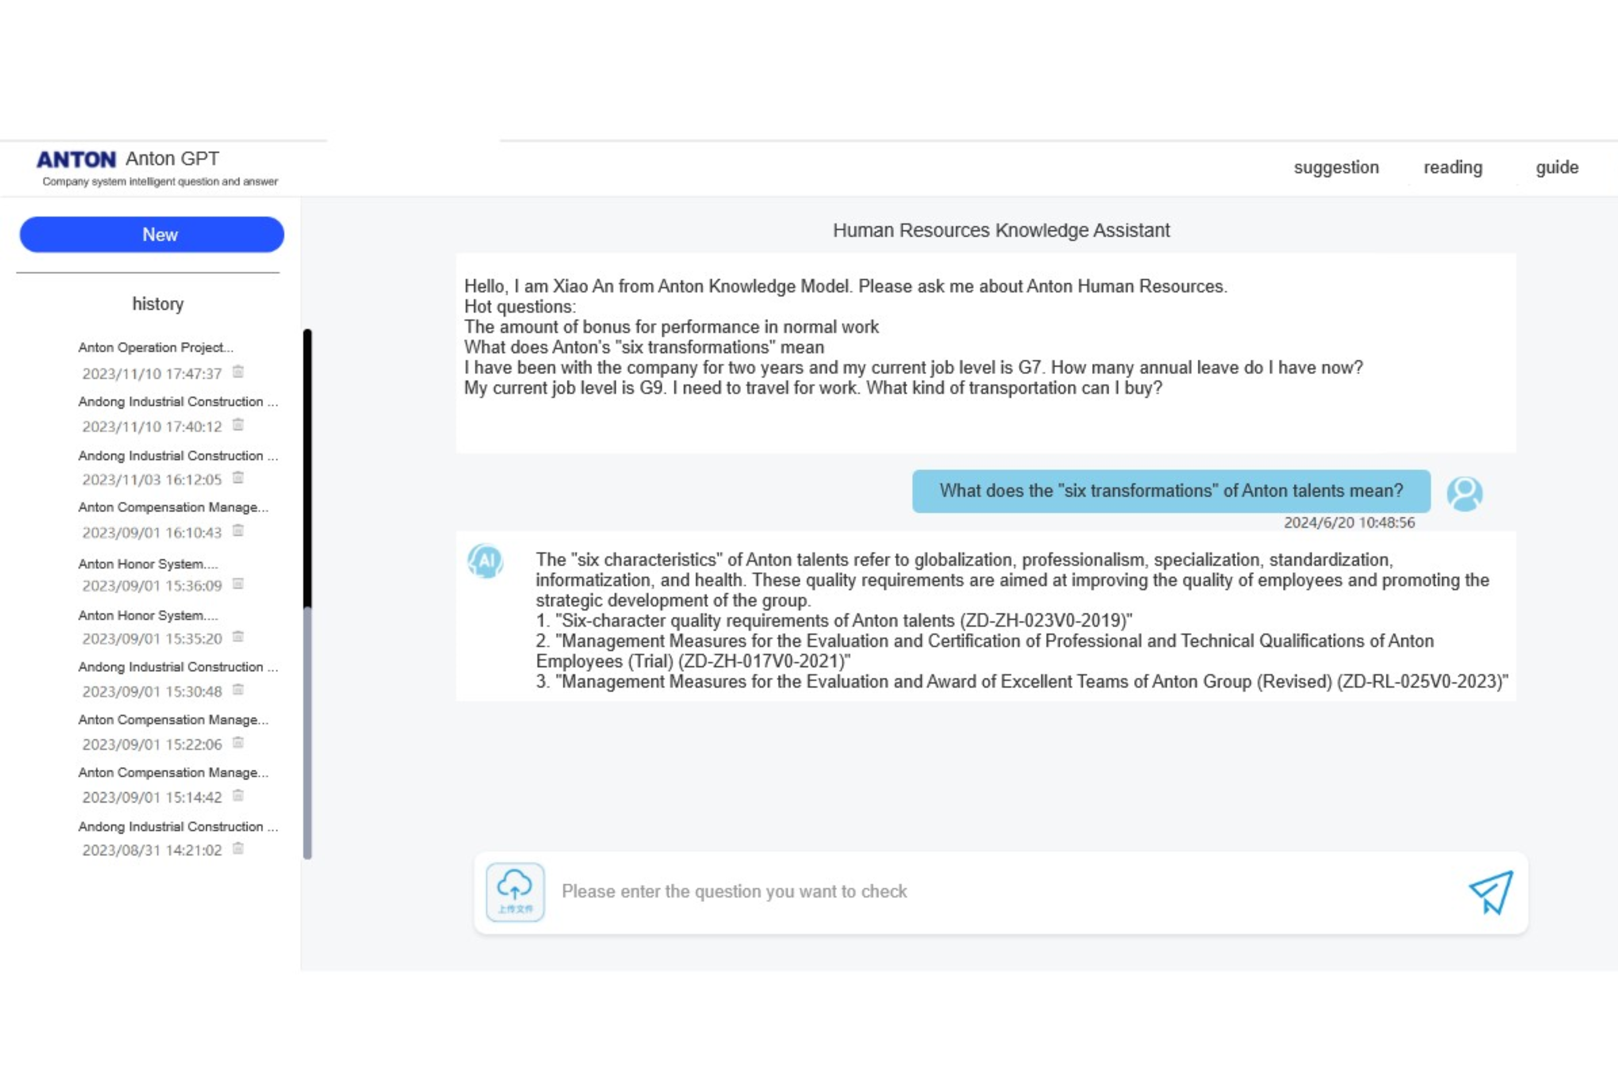The height and width of the screenshot is (1080, 1618).
Task: Select hot question about bonus for performance
Action: click(671, 327)
